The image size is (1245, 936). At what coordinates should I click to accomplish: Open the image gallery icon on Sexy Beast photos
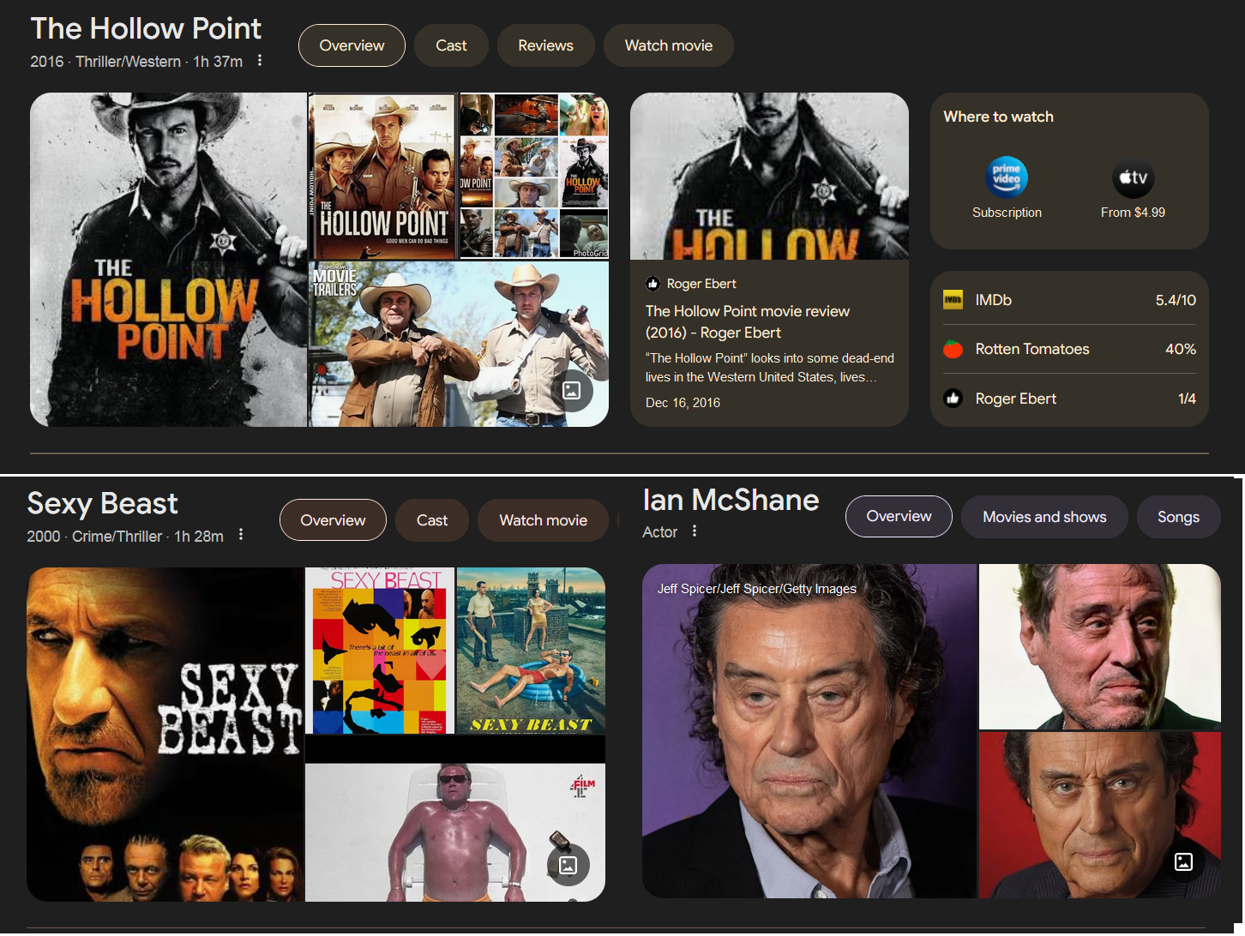pyautogui.click(x=568, y=866)
